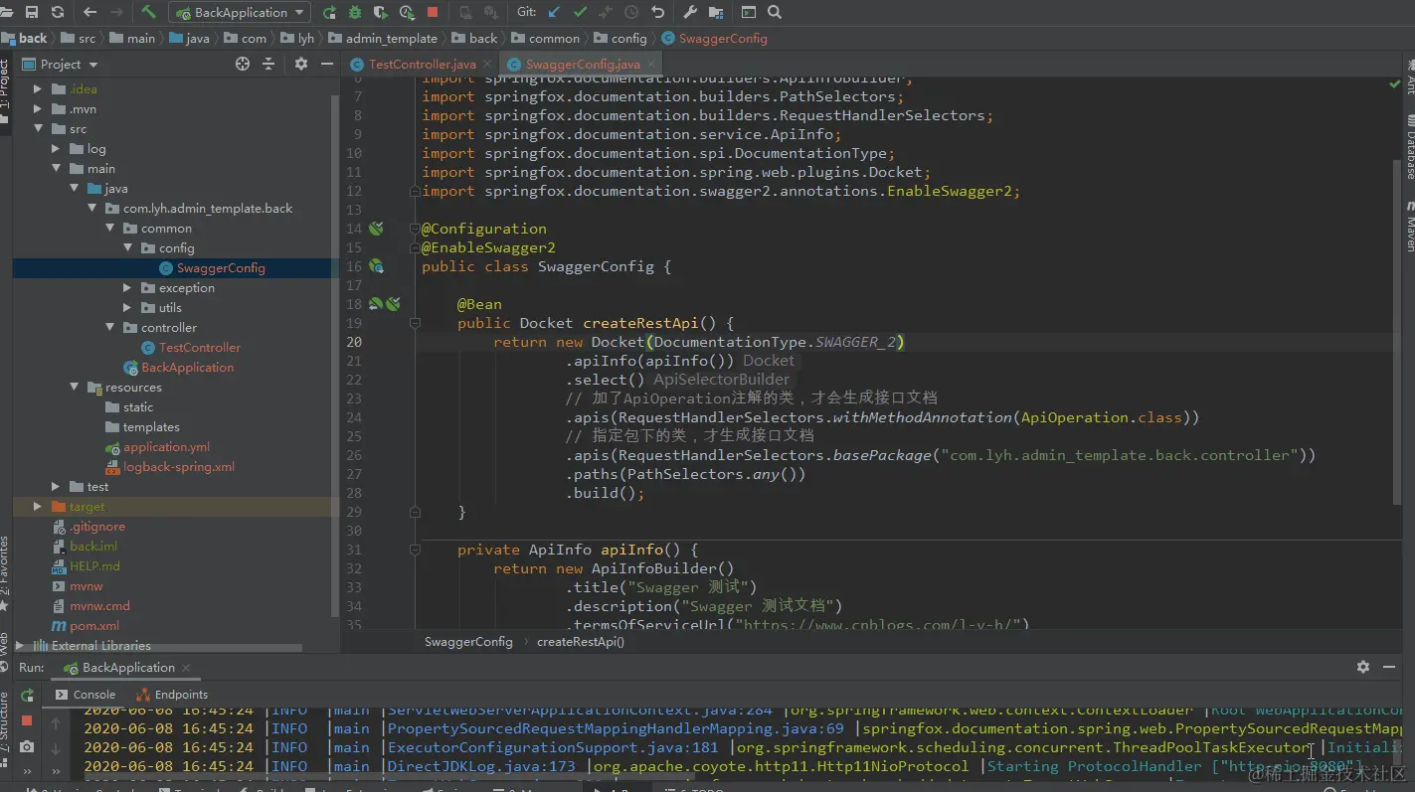Screen dimensions: 1415x792
Task: Collapse the controller package
Action: point(109,327)
